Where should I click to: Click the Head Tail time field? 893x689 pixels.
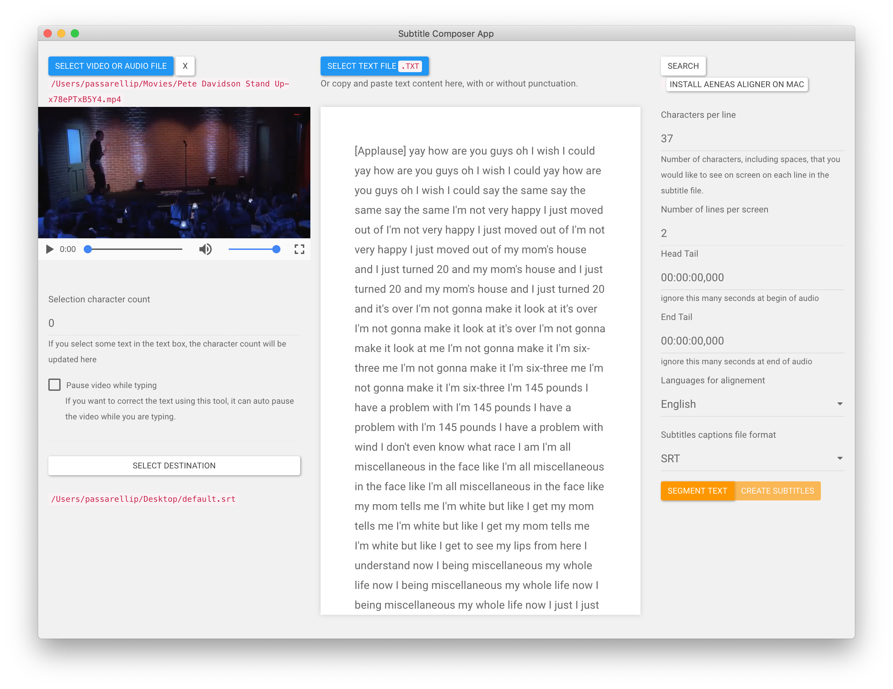752,278
